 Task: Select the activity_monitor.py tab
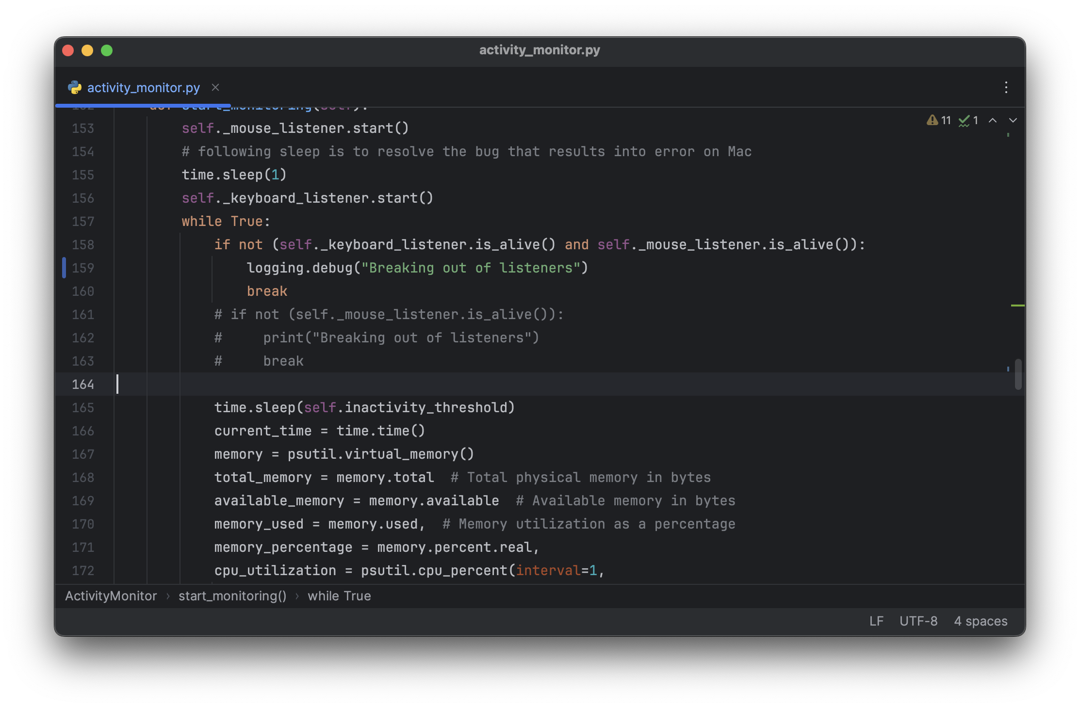coord(143,87)
